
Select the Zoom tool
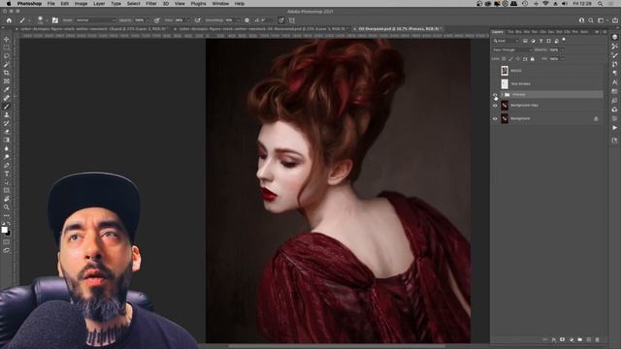(7, 206)
